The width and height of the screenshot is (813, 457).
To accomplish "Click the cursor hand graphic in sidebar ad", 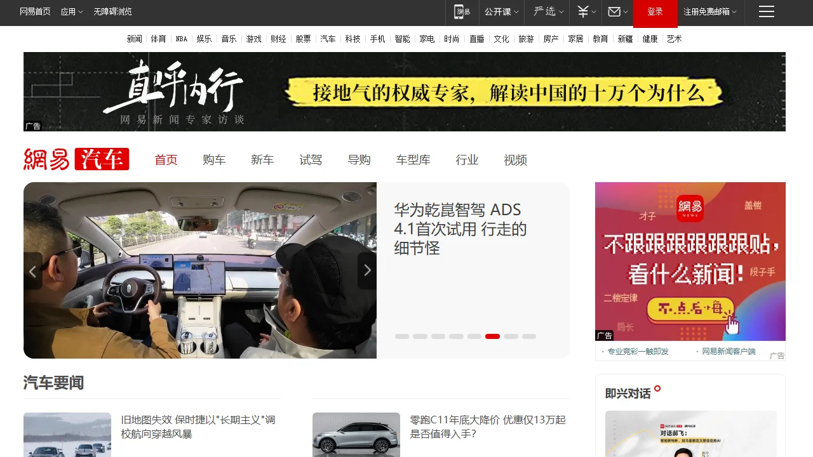I will point(732,323).
